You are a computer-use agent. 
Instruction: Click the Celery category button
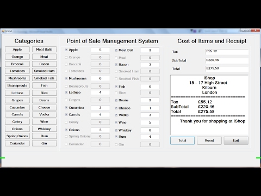click(x=17, y=121)
